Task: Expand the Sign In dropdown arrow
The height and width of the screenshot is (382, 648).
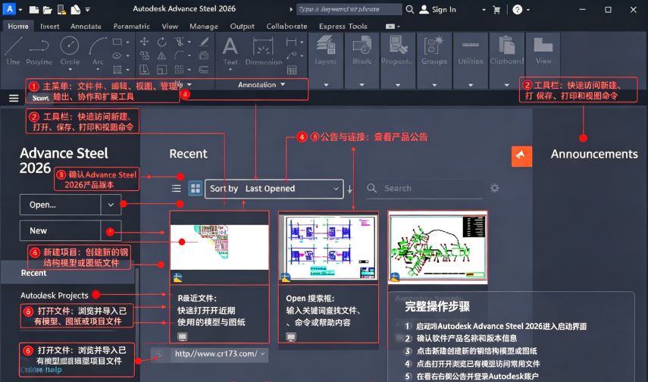Action: [x=484, y=10]
